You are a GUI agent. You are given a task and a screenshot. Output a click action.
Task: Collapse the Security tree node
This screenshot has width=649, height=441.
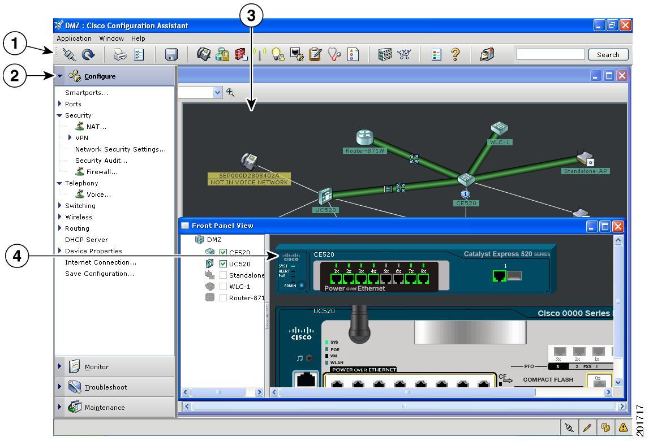pyautogui.click(x=59, y=115)
